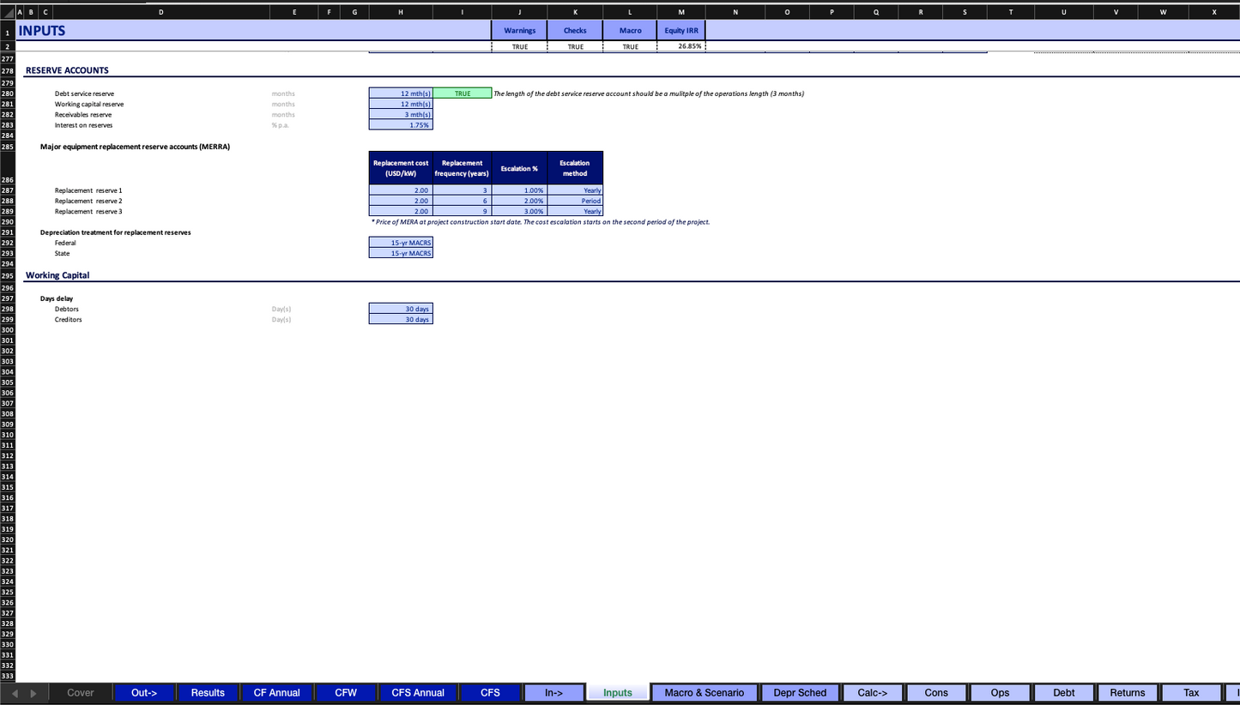Click the Warnings header button
Image resolution: width=1240 pixels, height=705 pixels.
click(x=519, y=31)
